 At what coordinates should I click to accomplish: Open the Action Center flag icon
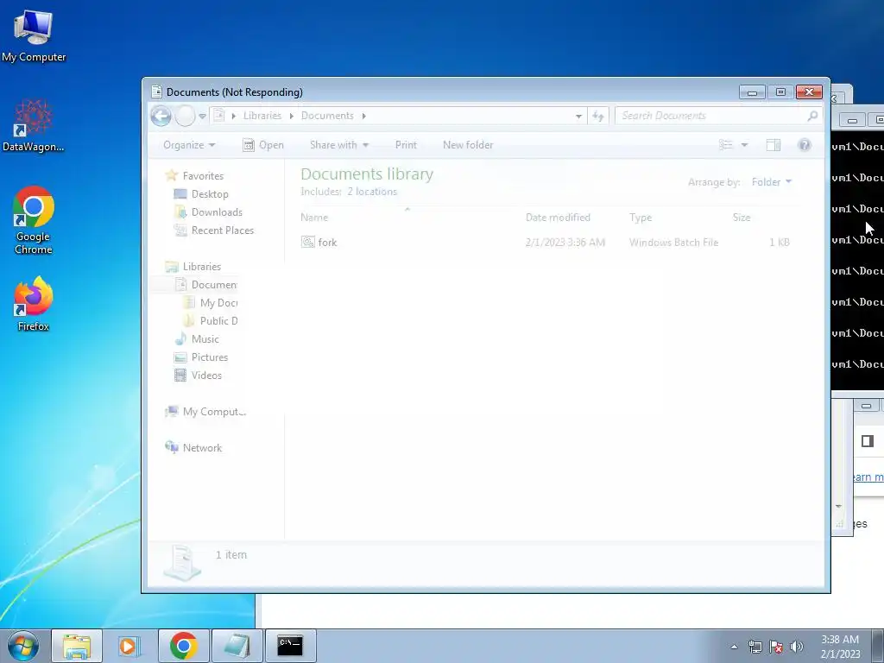776,647
